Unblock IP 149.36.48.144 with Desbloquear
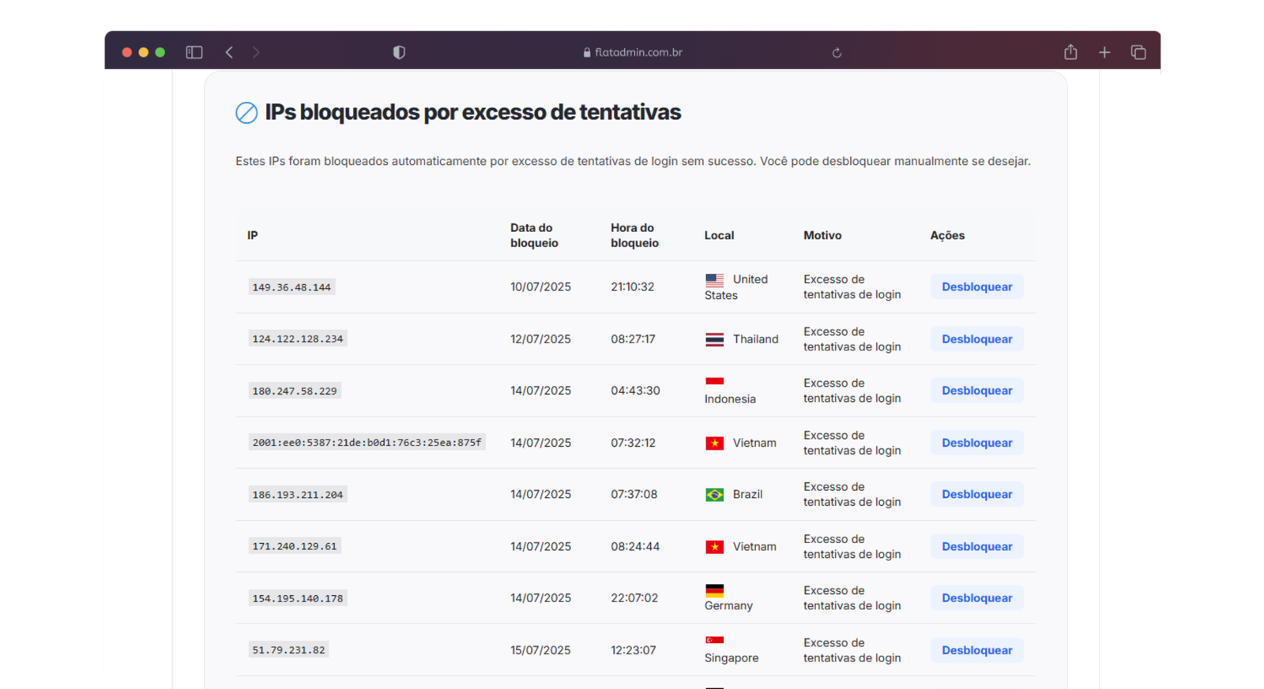 point(976,286)
